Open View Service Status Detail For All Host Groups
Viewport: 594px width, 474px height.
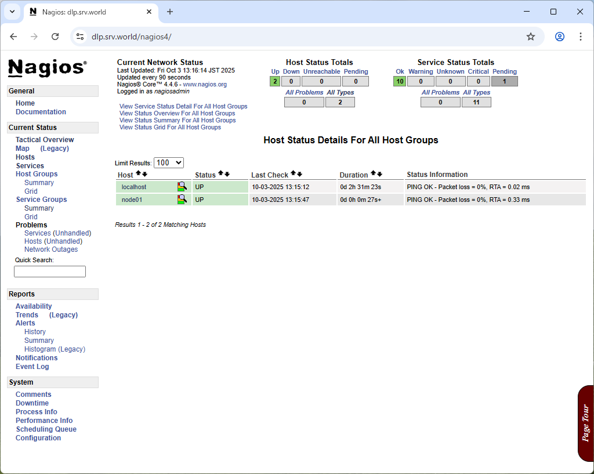click(183, 106)
